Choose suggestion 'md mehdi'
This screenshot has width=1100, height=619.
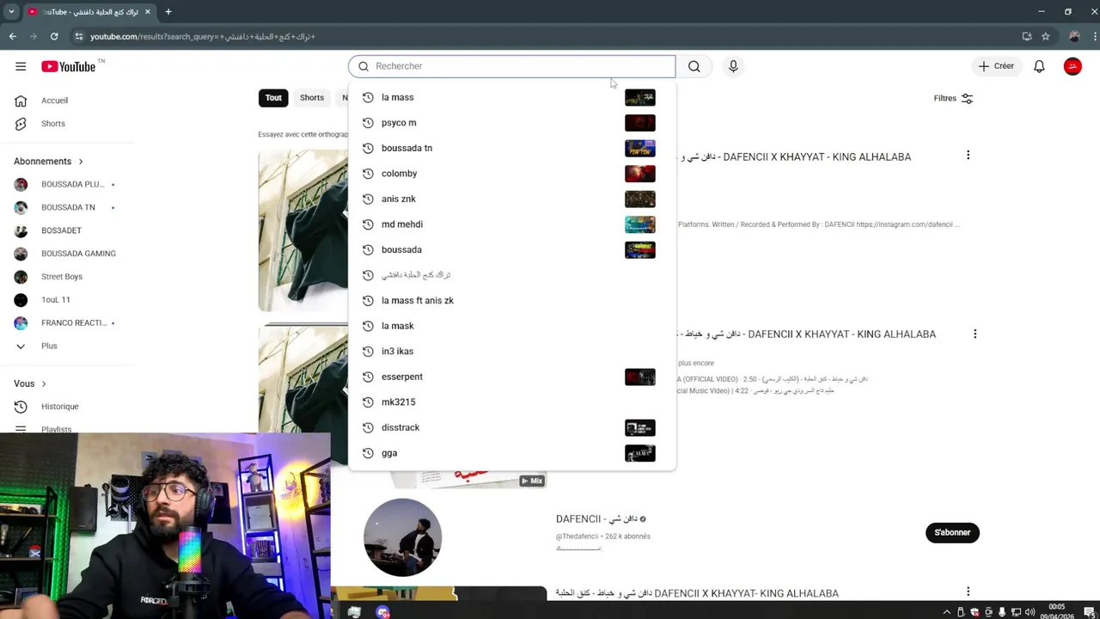[512, 224]
